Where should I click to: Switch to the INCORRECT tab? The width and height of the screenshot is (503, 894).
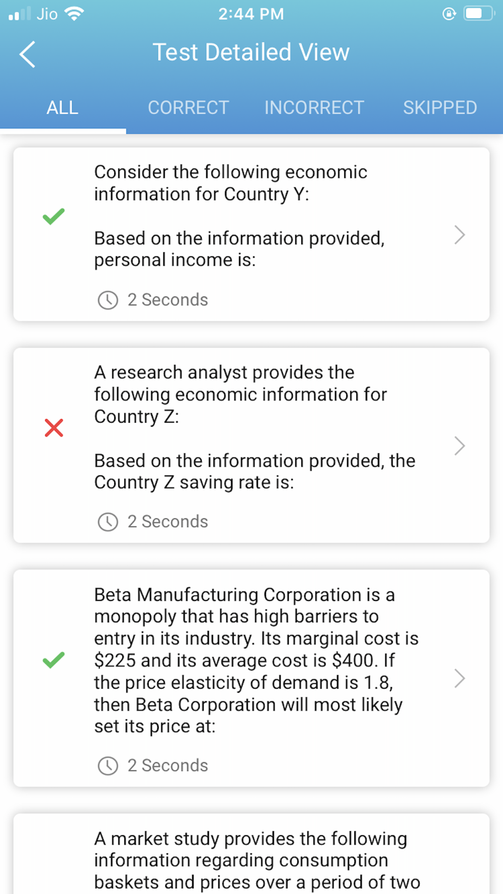(314, 108)
